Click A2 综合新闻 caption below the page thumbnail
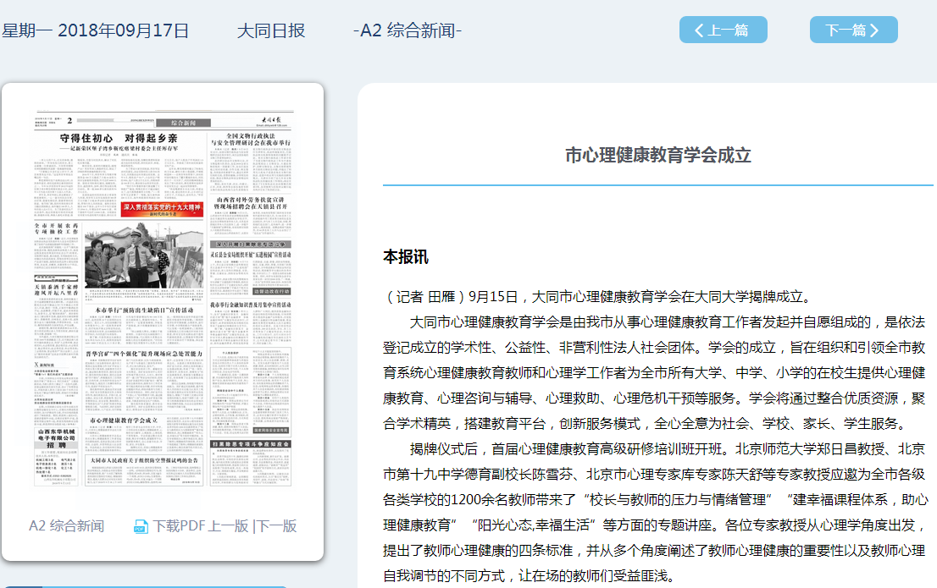Viewport: 937px width, 588px height. tap(66, 526)
